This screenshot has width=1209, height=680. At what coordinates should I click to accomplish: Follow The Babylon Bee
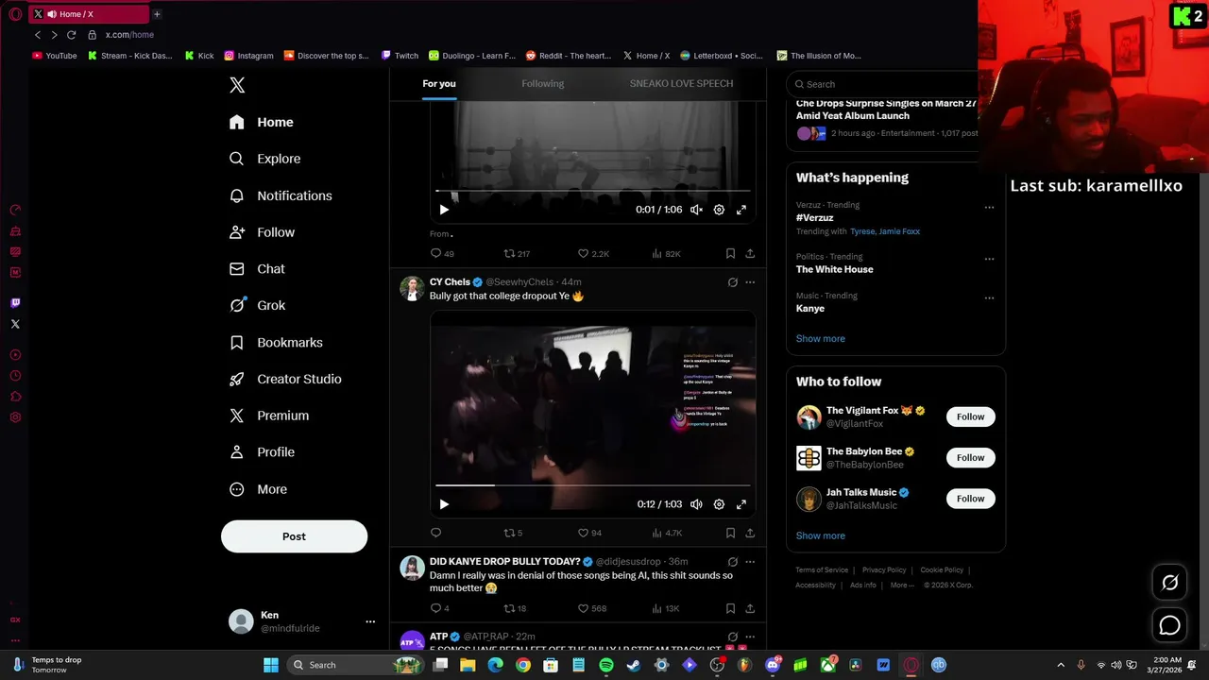tap(970, 458)
